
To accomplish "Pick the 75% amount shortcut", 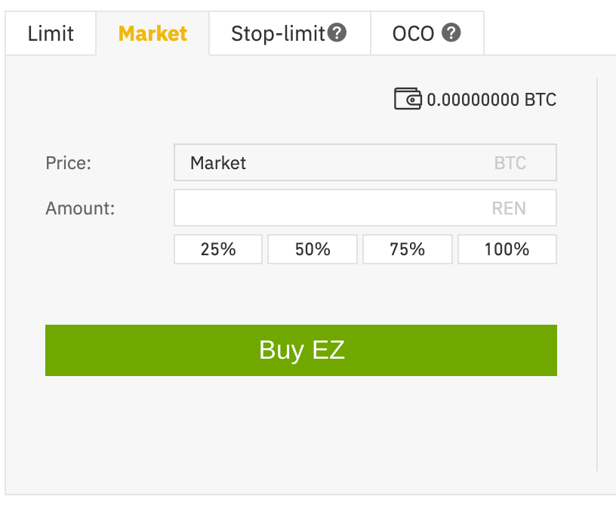I will coord(408,249).
